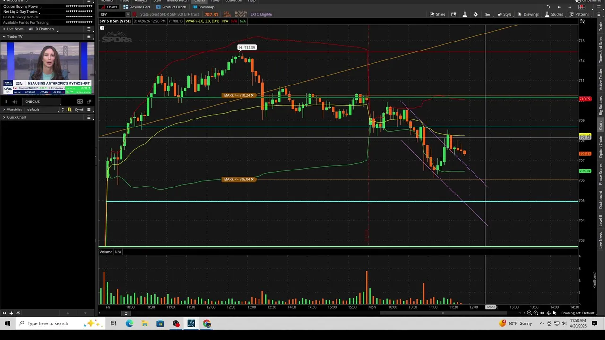605x340 pixels.
Task: Open the Windows Start menu
Action: (x=8, y=323)
